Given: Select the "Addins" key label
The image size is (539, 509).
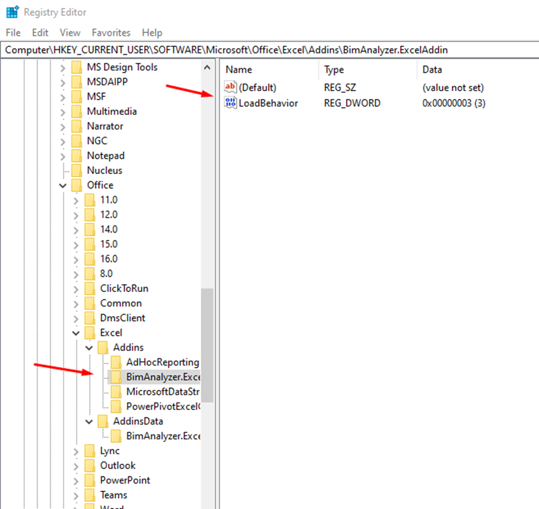Looking at the screenshot, I should point(128,348).
